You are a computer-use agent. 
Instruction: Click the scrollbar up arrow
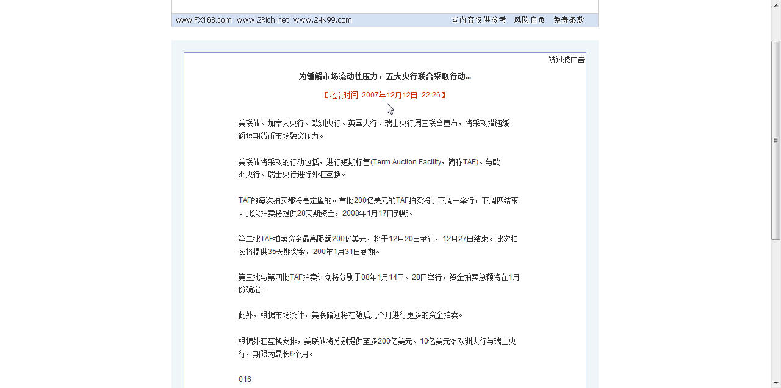coord(776,4)
